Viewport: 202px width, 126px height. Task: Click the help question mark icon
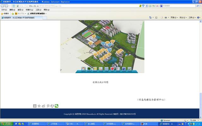tap(198, 18)
